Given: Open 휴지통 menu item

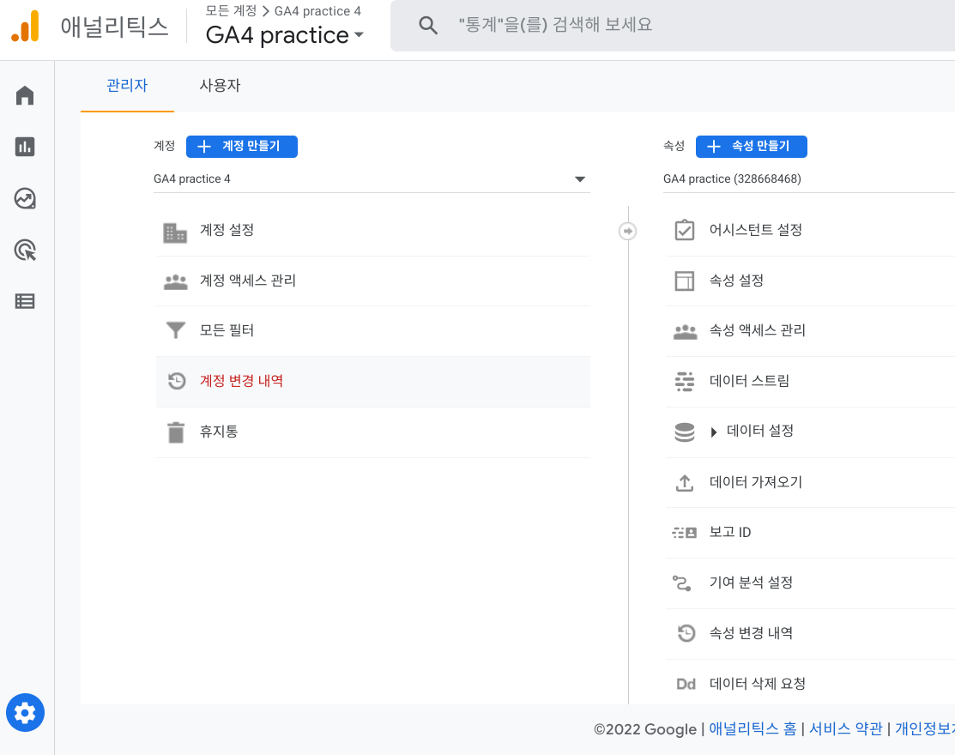Looking at the screenshot, I should [372, 432].
